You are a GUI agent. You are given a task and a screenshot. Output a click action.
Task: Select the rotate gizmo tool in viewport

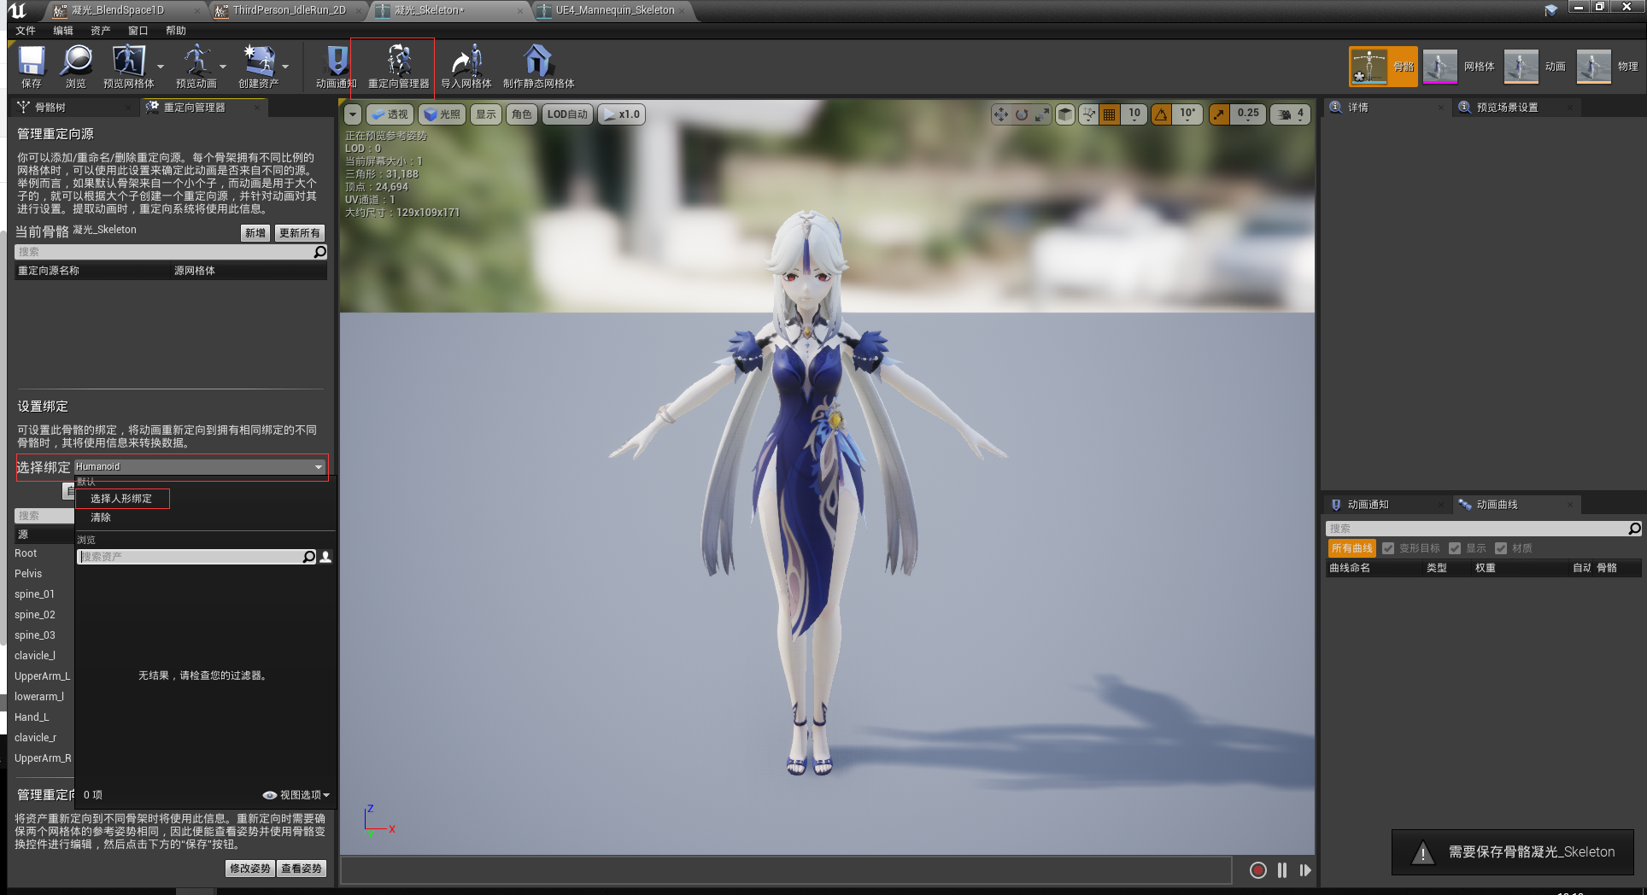coord(1022,114)
